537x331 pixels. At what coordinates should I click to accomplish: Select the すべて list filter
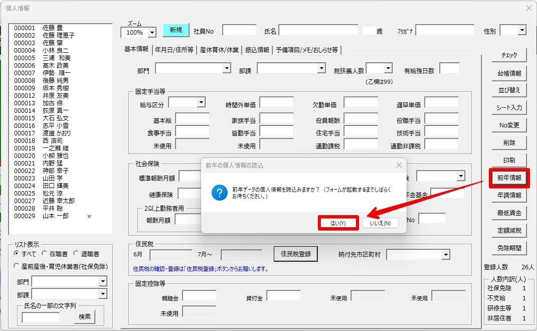[17, 254]
